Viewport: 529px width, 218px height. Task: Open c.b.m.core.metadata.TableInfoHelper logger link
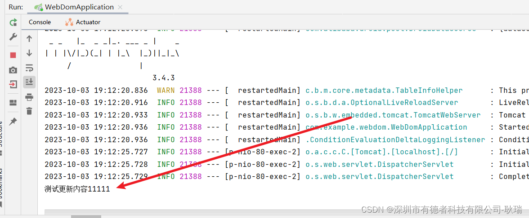(384, 90)
